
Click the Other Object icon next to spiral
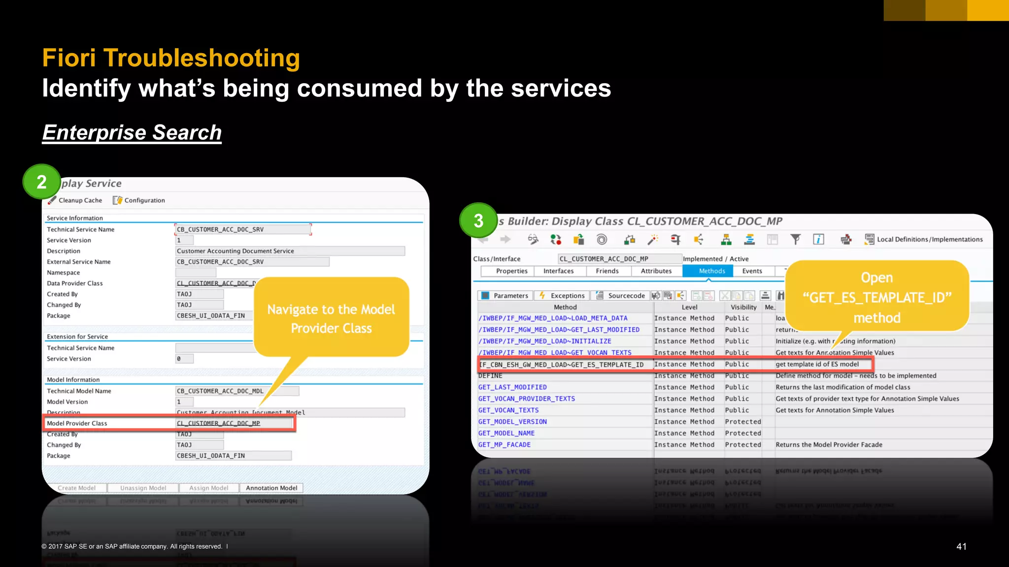pos(629,240)
